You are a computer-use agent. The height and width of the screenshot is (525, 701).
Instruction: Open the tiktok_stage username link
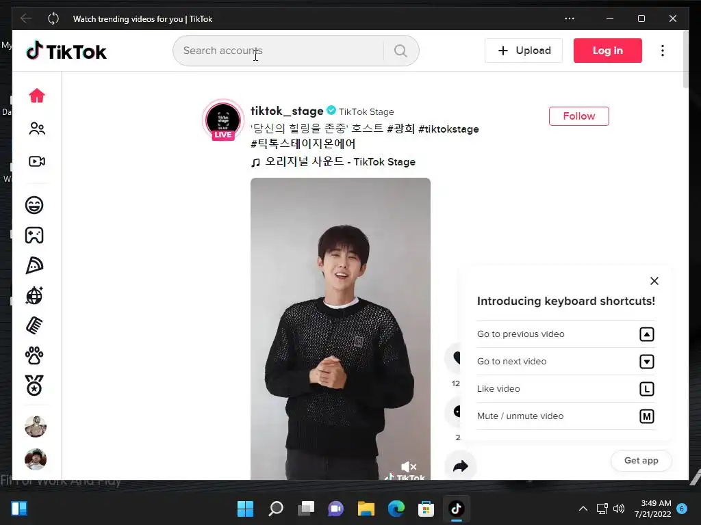click(287, 111)
